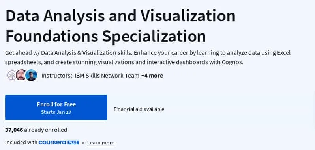Click the IBM Skills Network logo avatar
The image size is (315, 150).
pyautogui.click(x=11, y=75)
